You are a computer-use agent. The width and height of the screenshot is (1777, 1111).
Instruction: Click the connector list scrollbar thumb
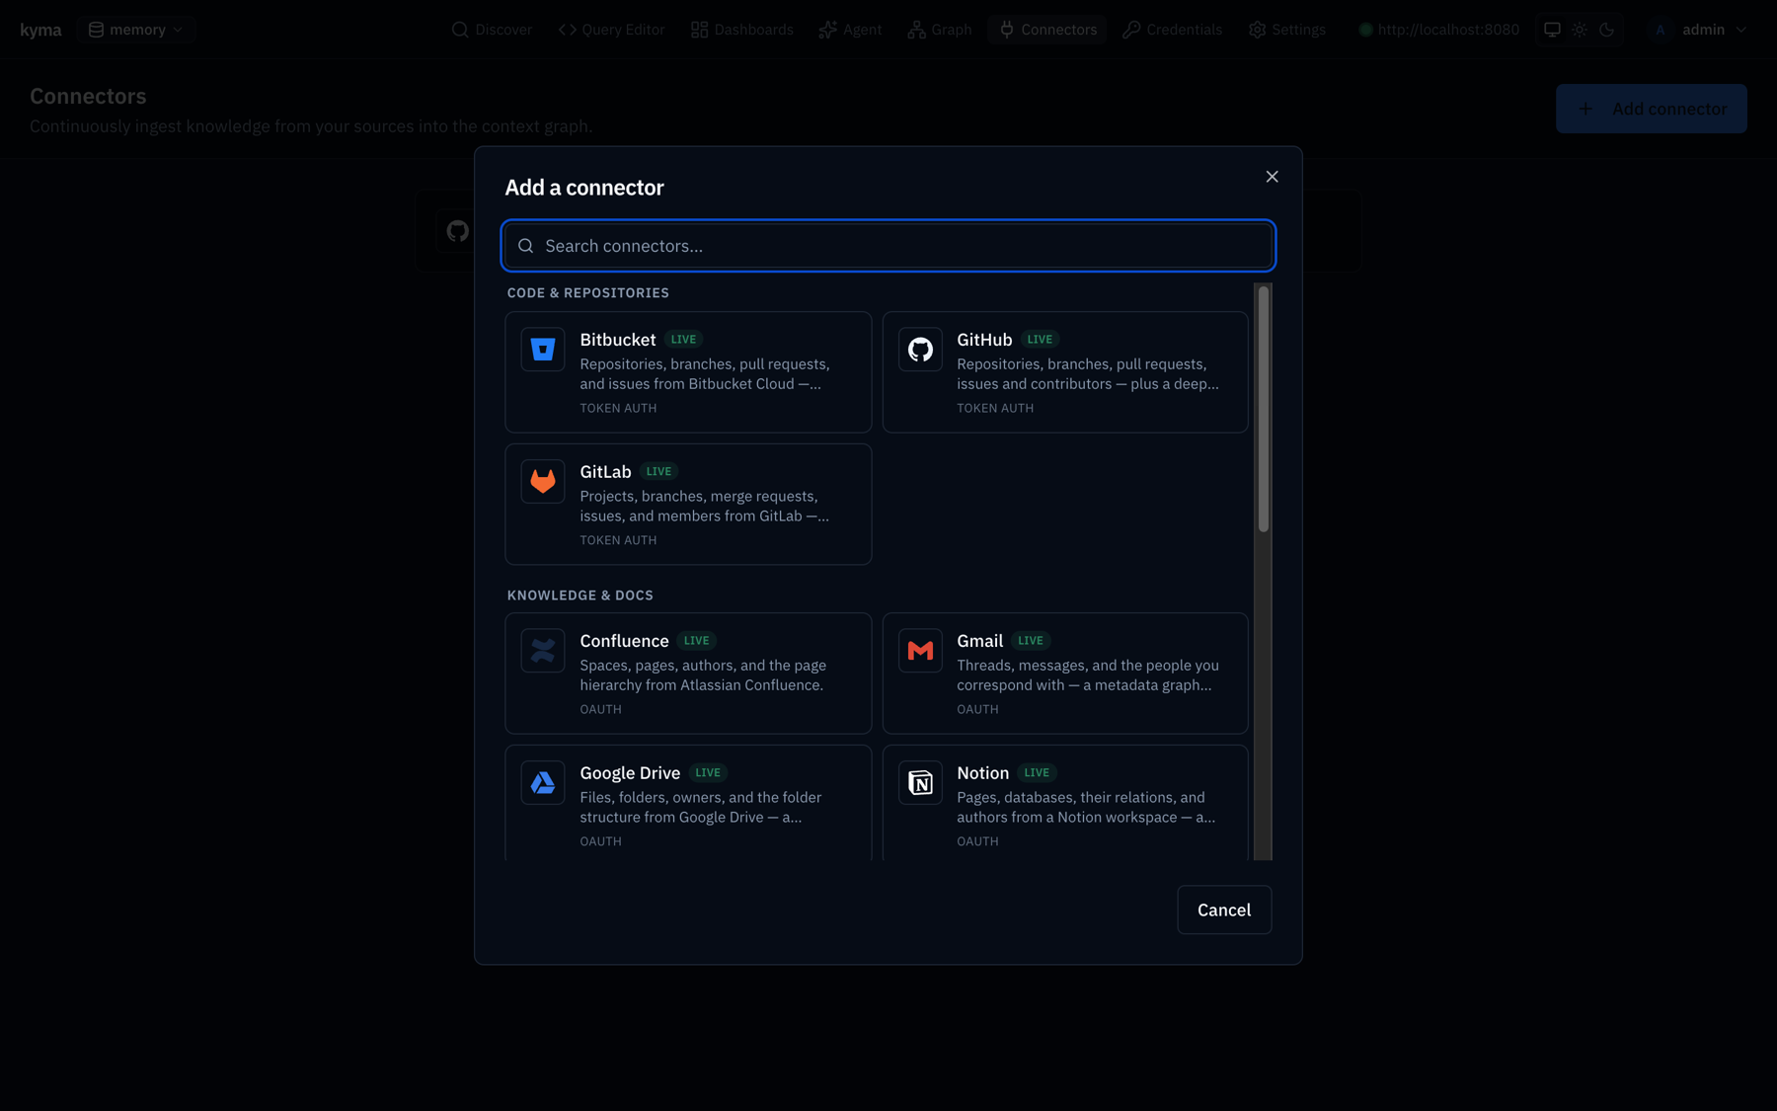(1263, 409)
